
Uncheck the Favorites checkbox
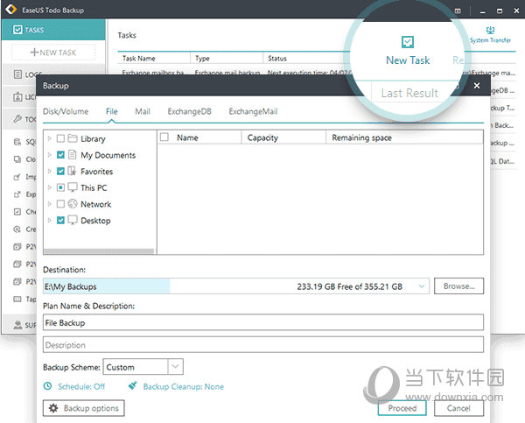coord(60,171)
